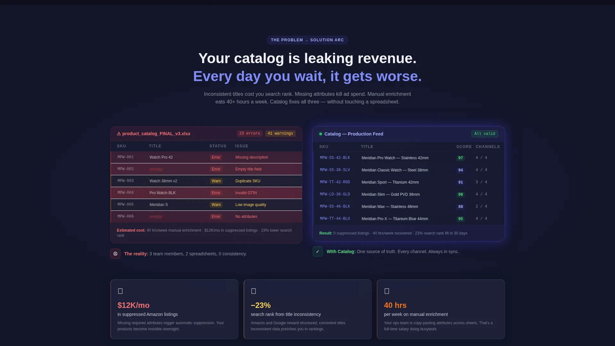
Task: Click the score badge 88
Action: pos(461,207)
